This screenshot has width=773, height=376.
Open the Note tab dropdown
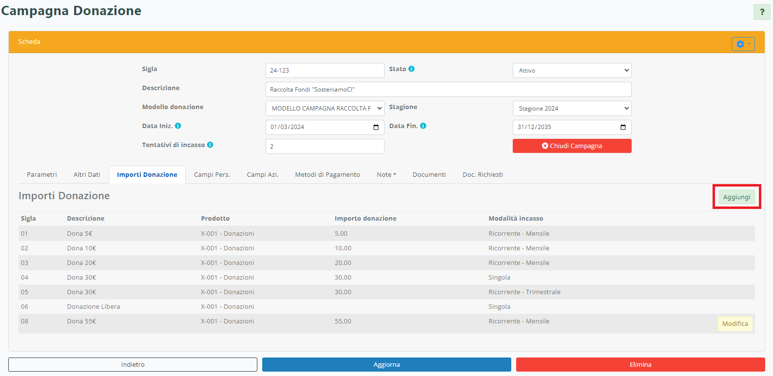tap(386, 175)
